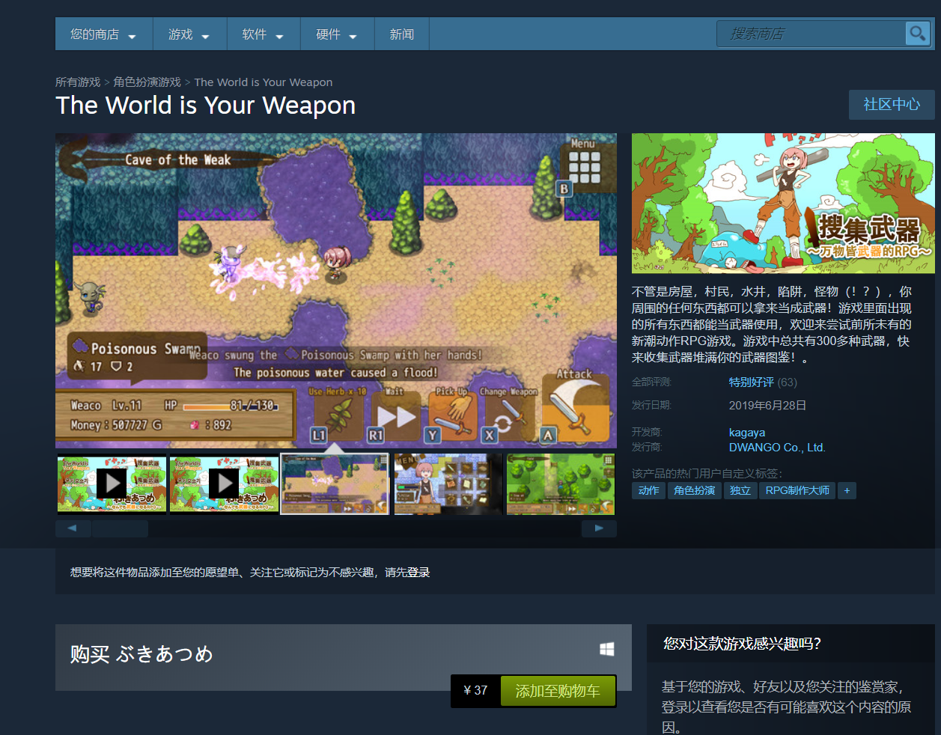This screenshot has width=941, height=735.
Task: Click the 购买 ぶきあつめ purchase heading
Action: click(x=141, y=654)
